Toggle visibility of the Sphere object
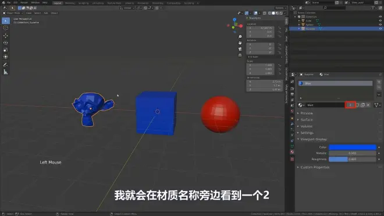This screenshot has height=216, width=384. 381,24
